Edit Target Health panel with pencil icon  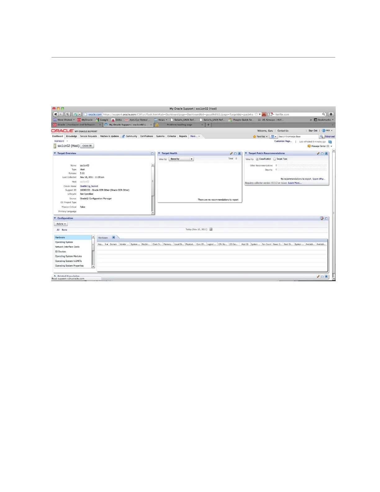(231, 153)
